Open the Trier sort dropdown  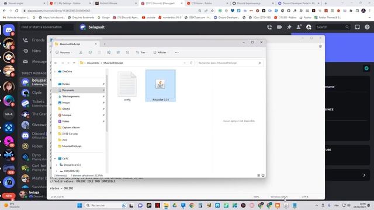(141, 52)
